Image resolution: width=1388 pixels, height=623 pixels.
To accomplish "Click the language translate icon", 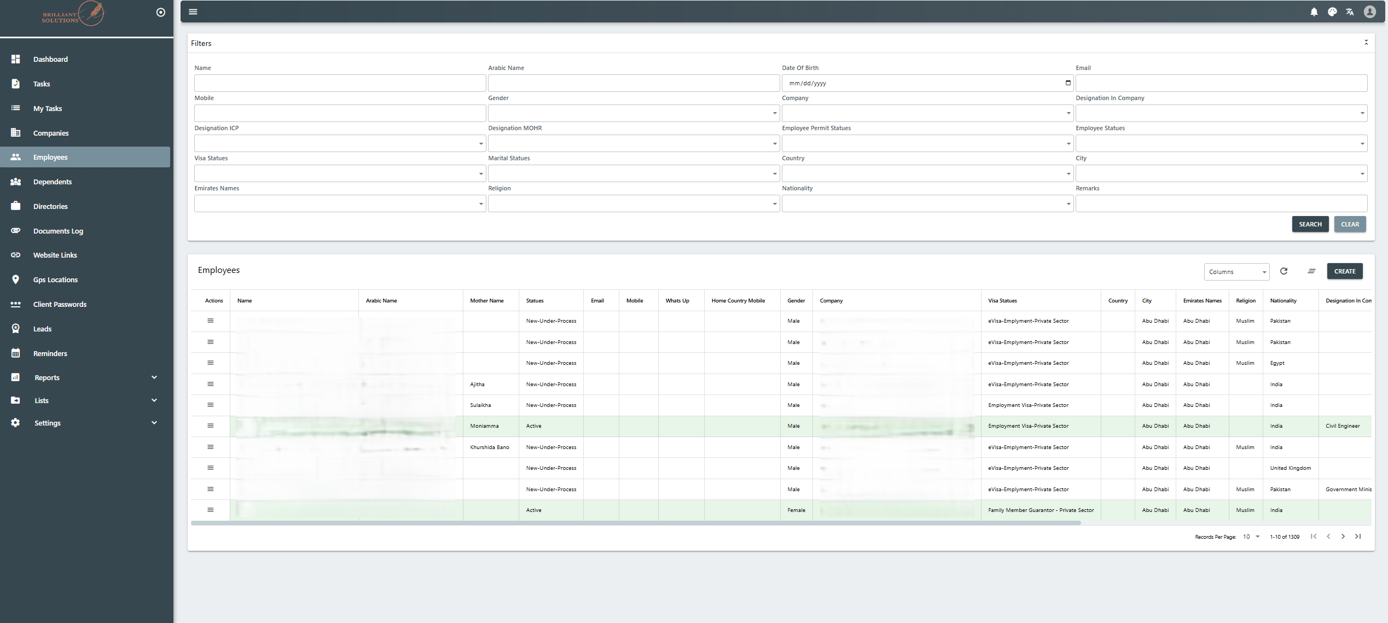I will tap(1350, 12).
